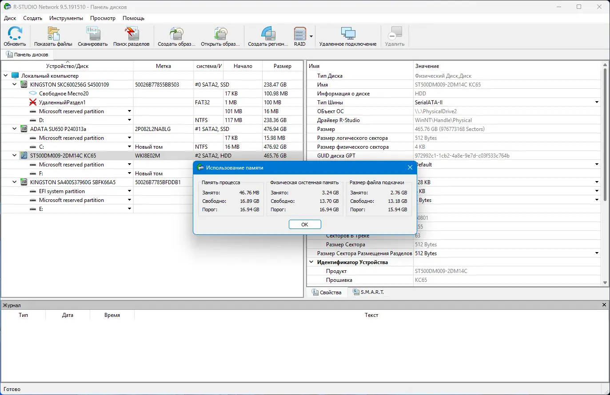Open the RAID dropdown arrow
The height and width of the screenshot is (395, 610).
(x=311, y=36)
